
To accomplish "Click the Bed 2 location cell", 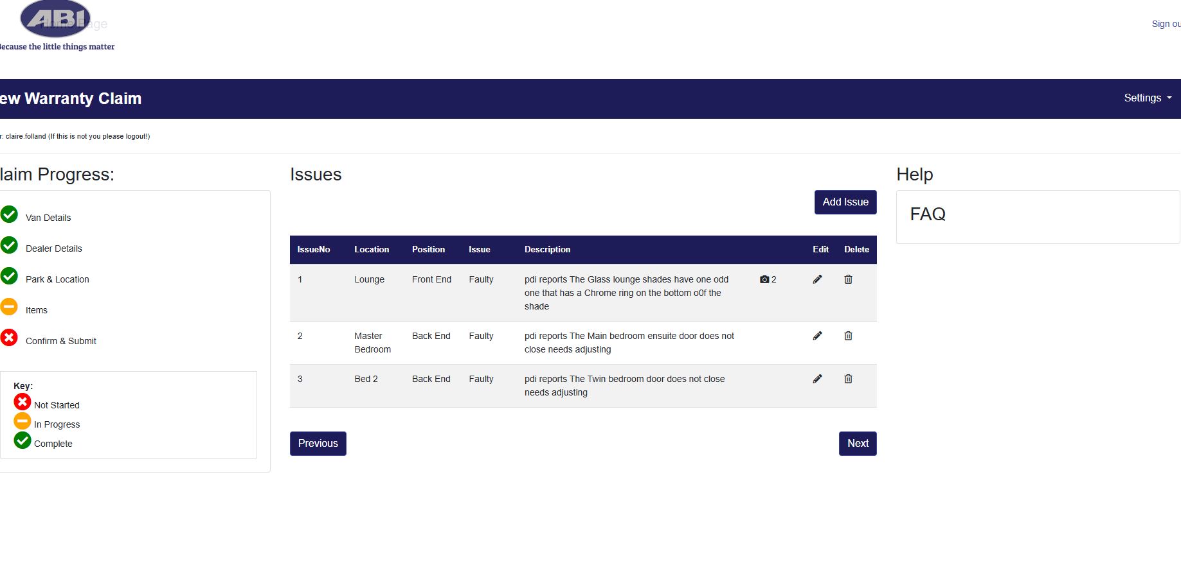I will (x=366, y=379).
